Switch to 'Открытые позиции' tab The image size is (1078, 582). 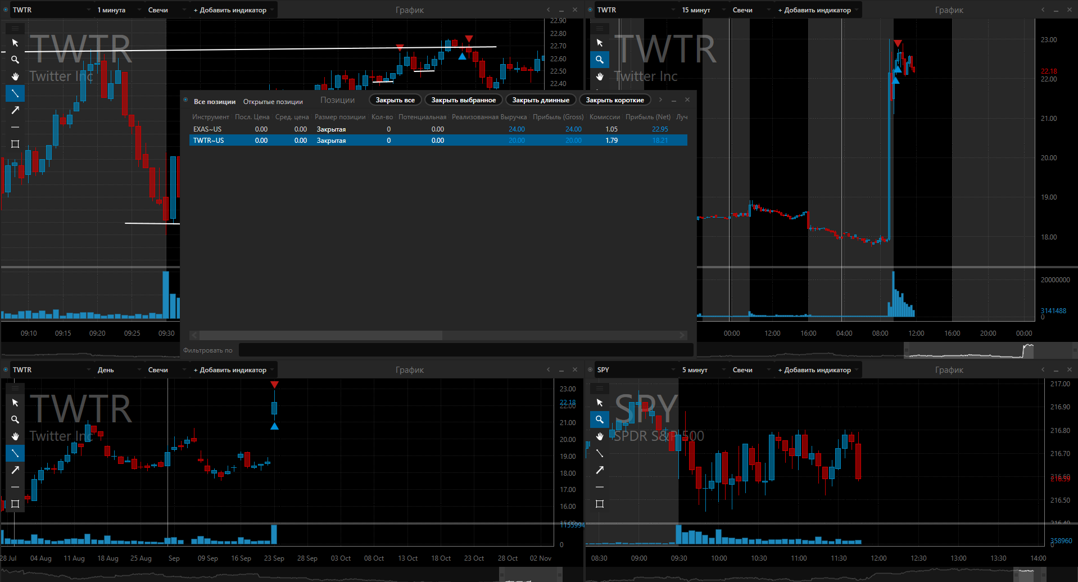(x=273, y=102)
